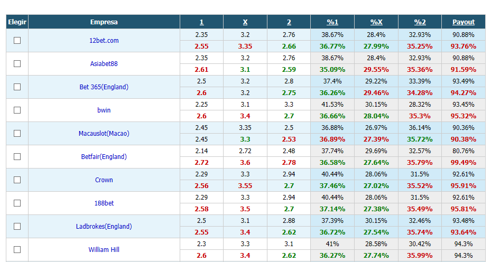Sort by the %1 column header

(332, 22)
